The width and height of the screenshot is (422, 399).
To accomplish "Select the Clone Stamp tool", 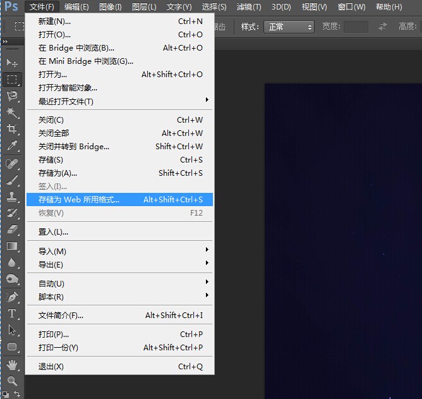I will coord(12,196).
